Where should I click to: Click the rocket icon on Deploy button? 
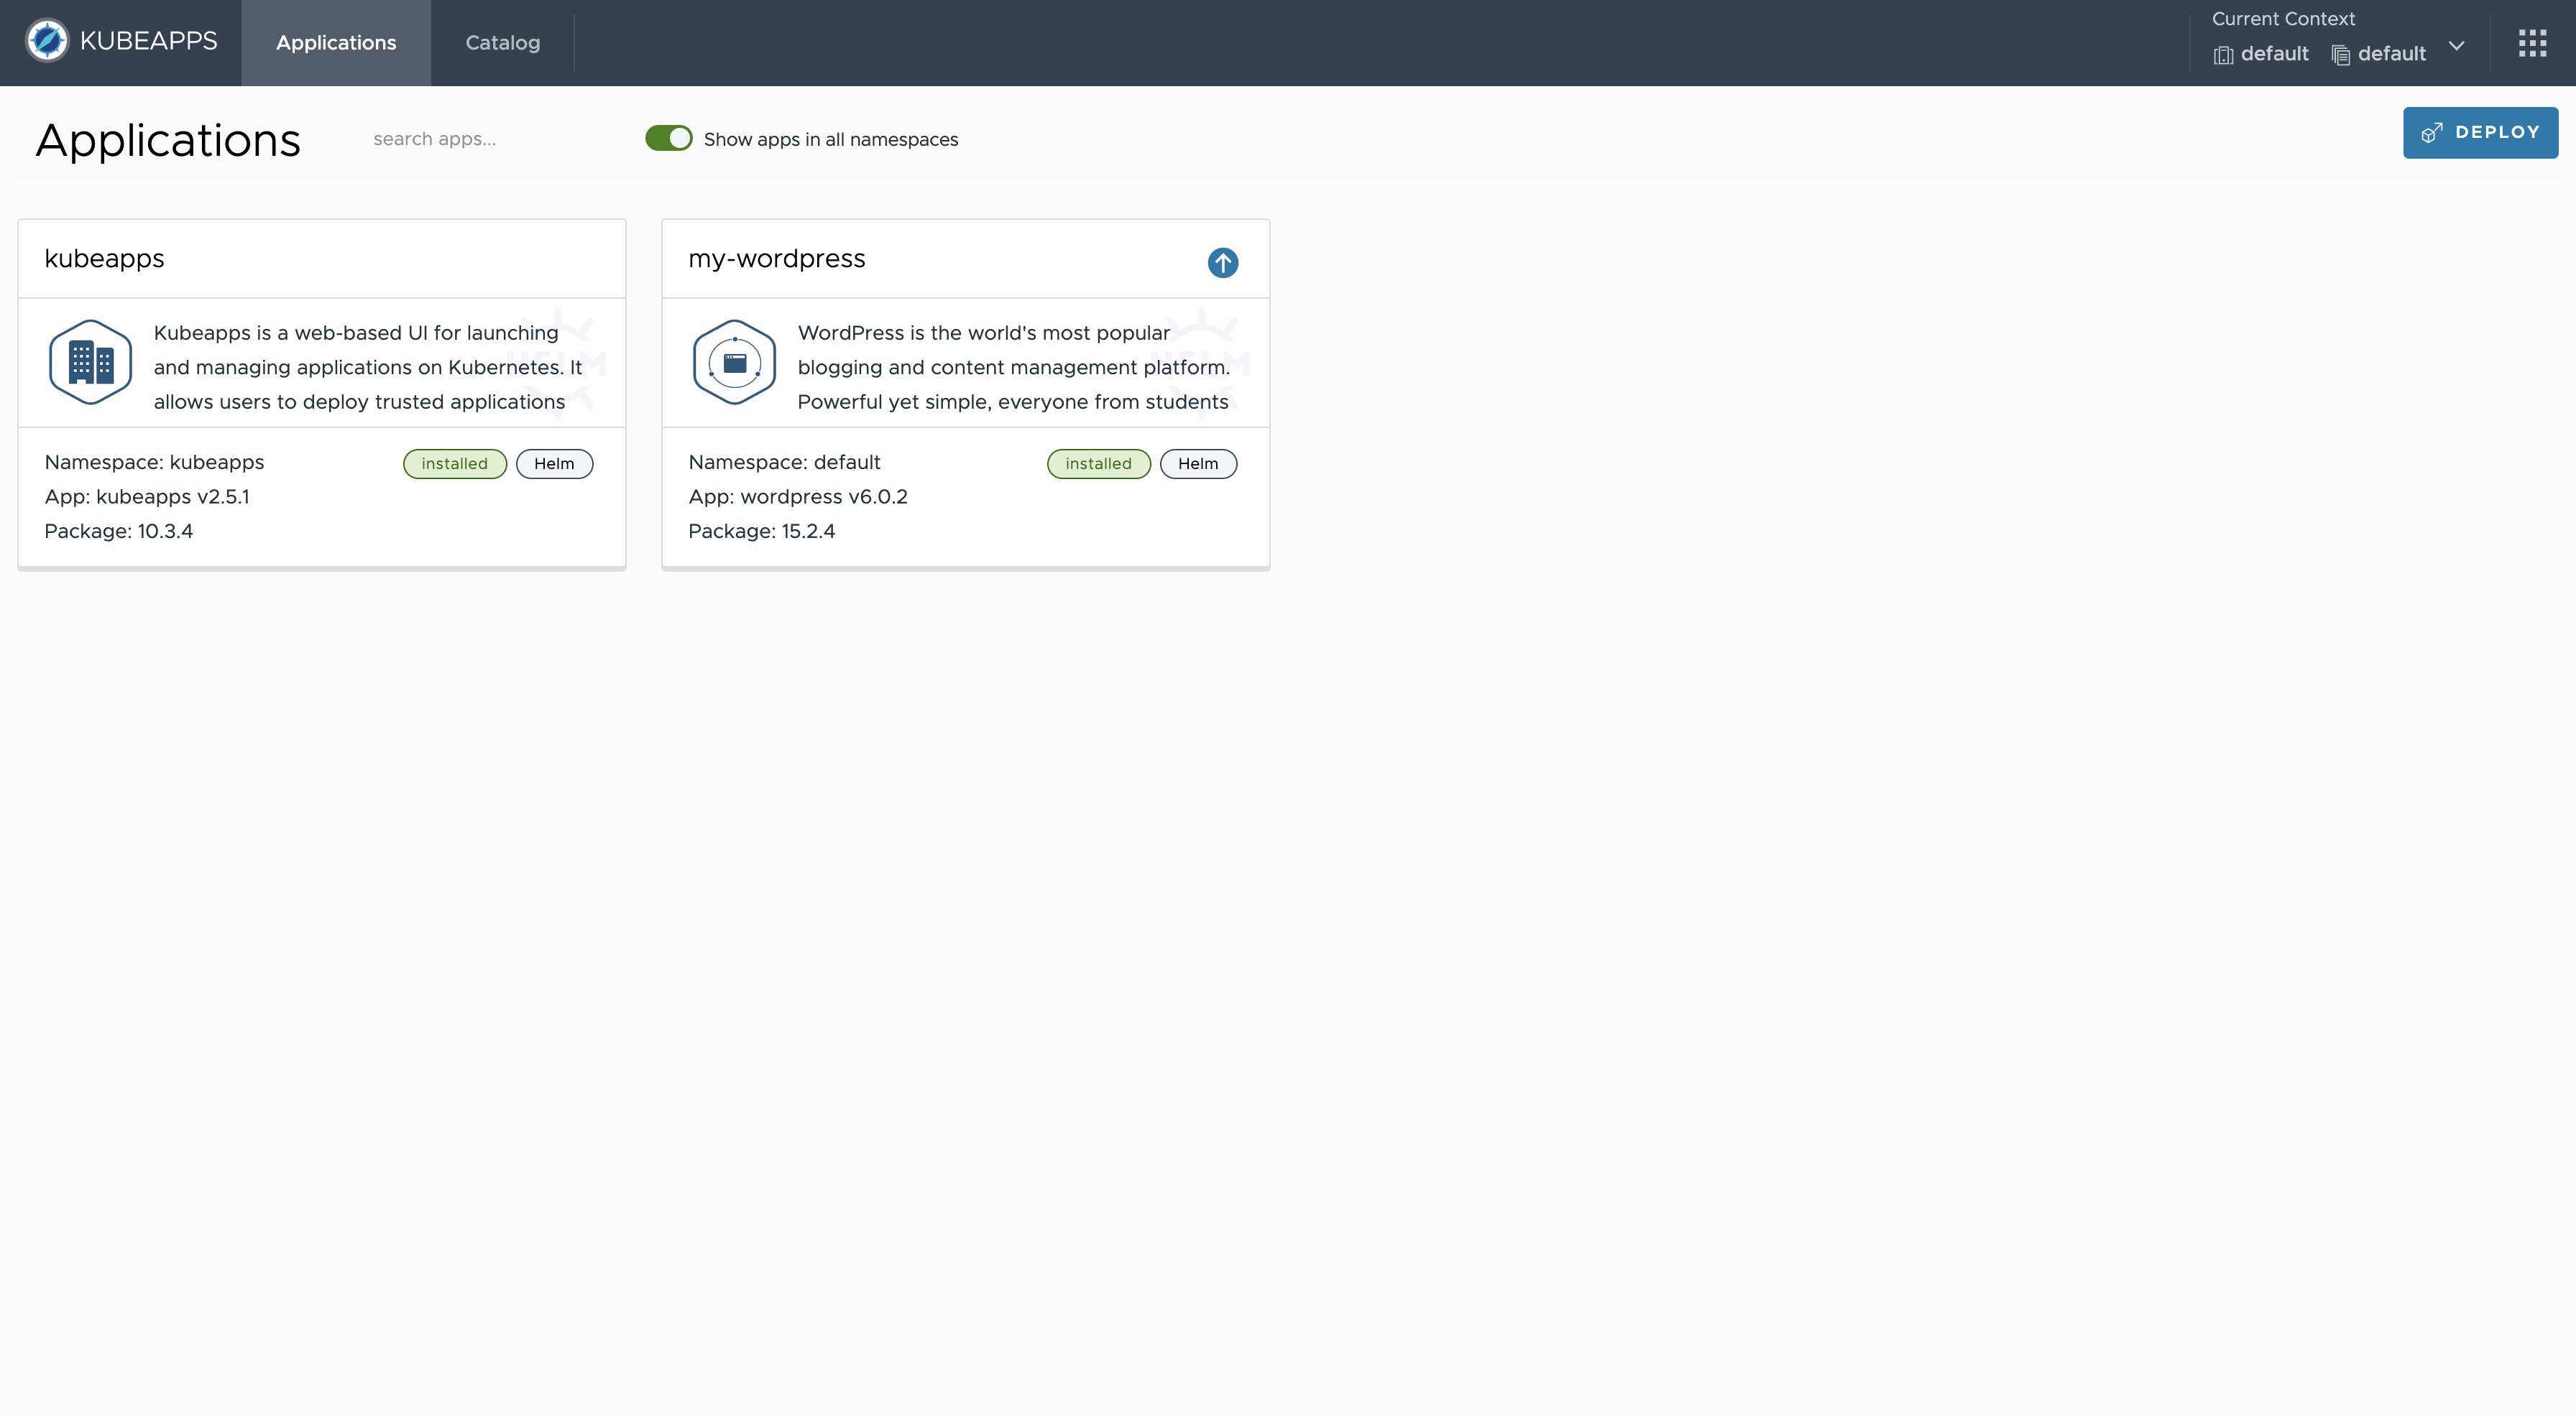pyautogui.click(x=2432, y=132)
